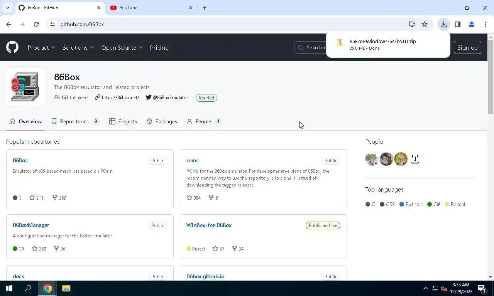
Task: Open a new browser tab with plus
Action: pos(205,8)
